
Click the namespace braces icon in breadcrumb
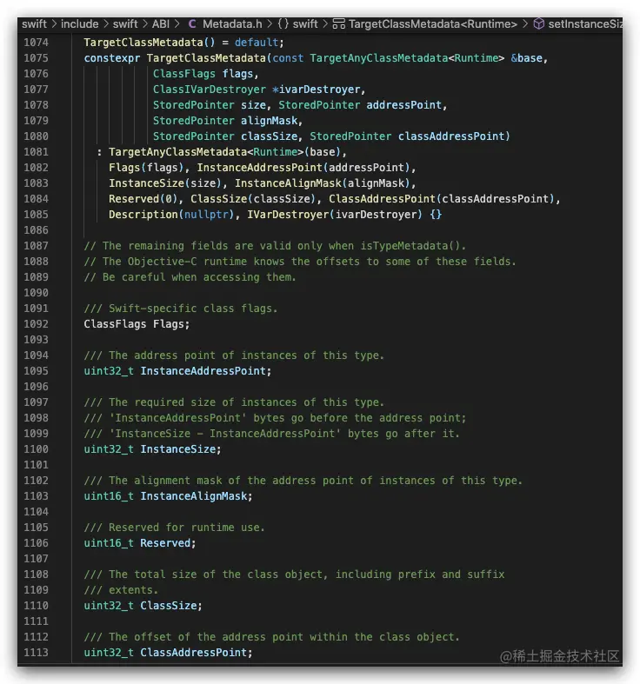[x=283, y=24]
